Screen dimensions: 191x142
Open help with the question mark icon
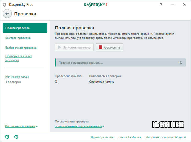tap(161, 5)
